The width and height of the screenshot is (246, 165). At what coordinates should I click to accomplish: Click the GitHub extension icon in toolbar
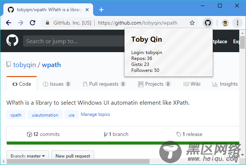[x=208, y=23]
